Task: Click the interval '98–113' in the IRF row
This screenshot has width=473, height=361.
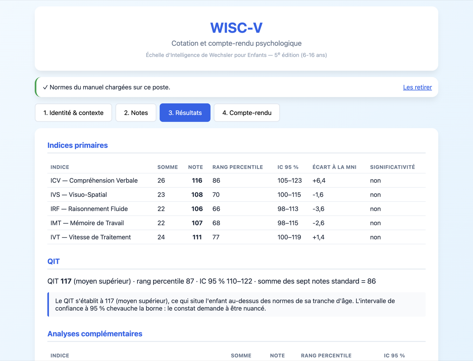Action: coord(288,209)
